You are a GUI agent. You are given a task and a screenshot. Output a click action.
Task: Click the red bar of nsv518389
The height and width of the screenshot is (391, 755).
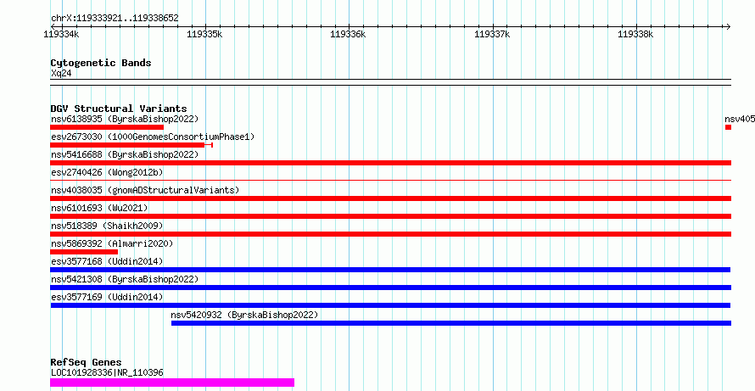pyautogui.click(x=391, y=234)
